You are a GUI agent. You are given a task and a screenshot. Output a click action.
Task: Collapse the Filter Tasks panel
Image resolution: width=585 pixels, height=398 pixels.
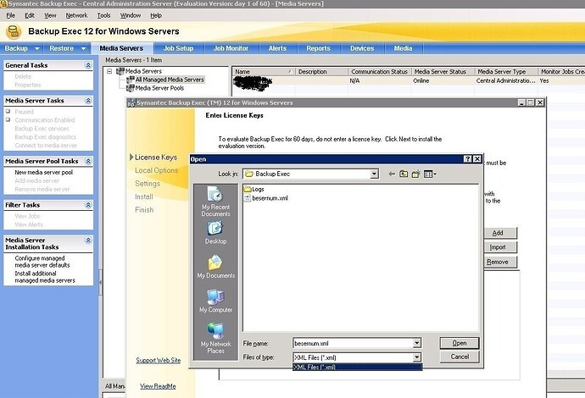pos(88,205)
